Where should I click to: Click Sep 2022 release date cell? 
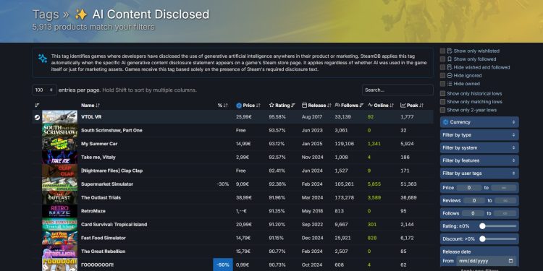click(x=312, y=225)
